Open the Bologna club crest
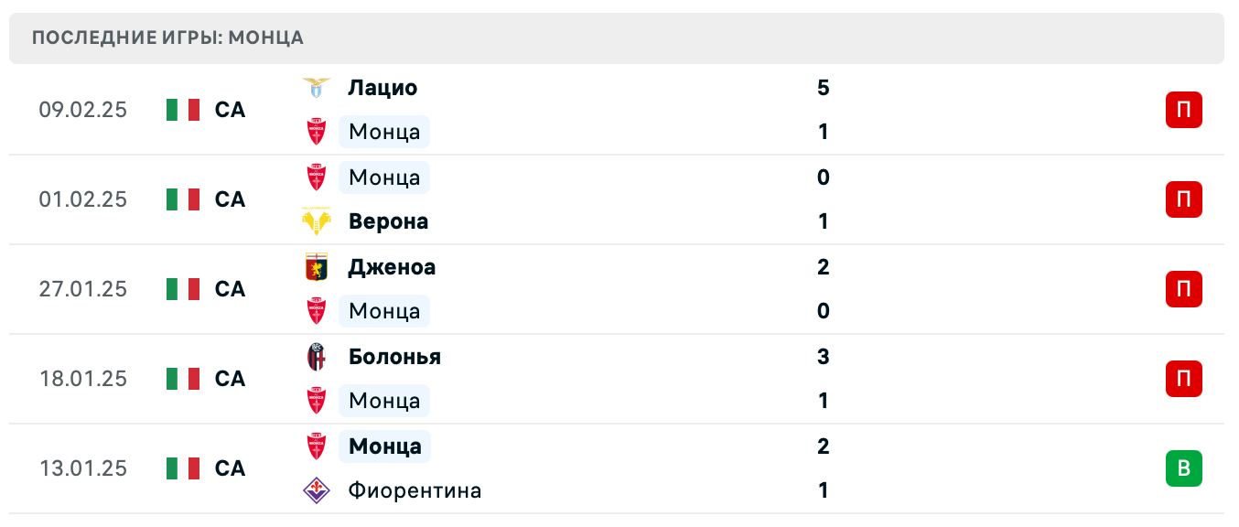This screenshot has width=1239, height=527. (317, 356)
